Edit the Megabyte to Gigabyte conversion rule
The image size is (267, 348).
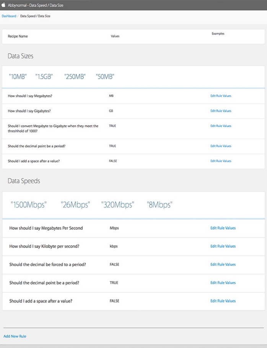tap(221, 126)
